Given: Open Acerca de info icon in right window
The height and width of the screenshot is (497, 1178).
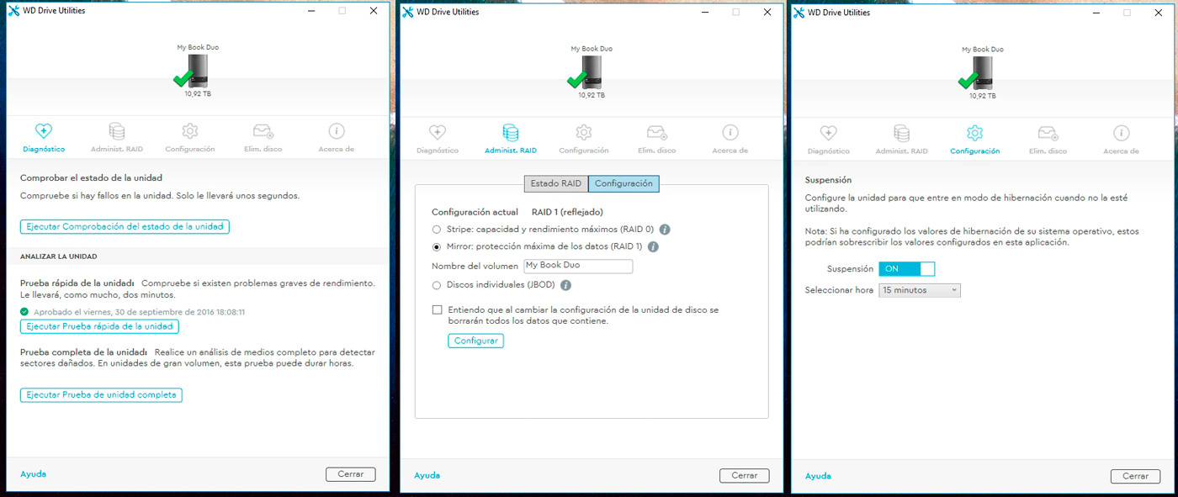Looking at the screenshot, I should (x=1122, y=133).
